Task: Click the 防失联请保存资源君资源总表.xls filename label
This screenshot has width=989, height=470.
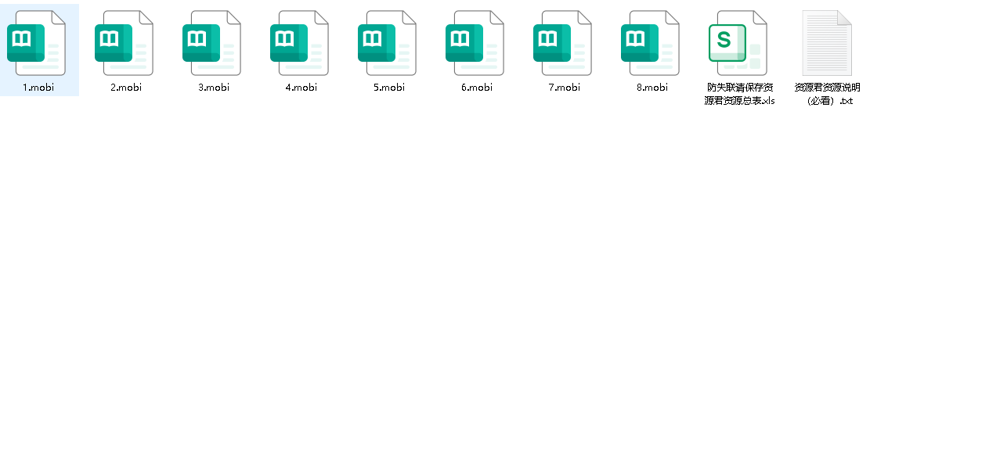Action: 739,94
